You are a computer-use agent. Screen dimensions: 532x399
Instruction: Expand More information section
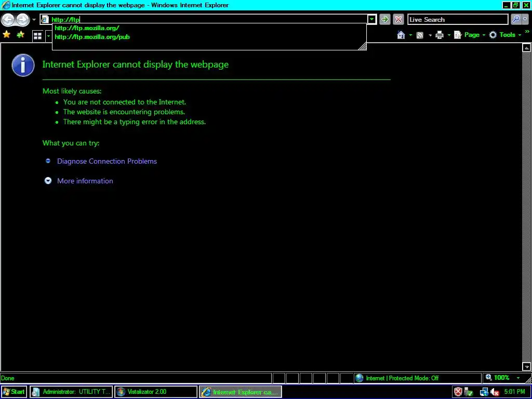click(85, 181)
